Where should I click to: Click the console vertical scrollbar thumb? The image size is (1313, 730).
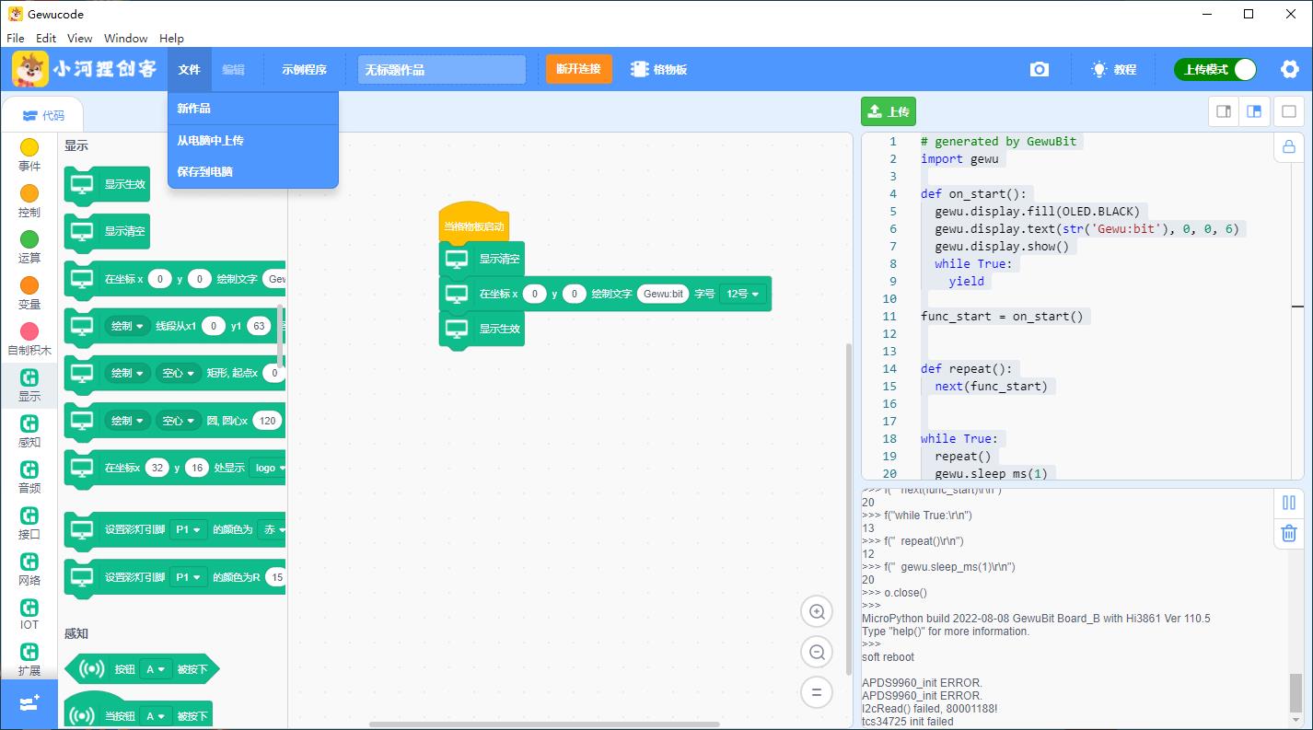1296,692
